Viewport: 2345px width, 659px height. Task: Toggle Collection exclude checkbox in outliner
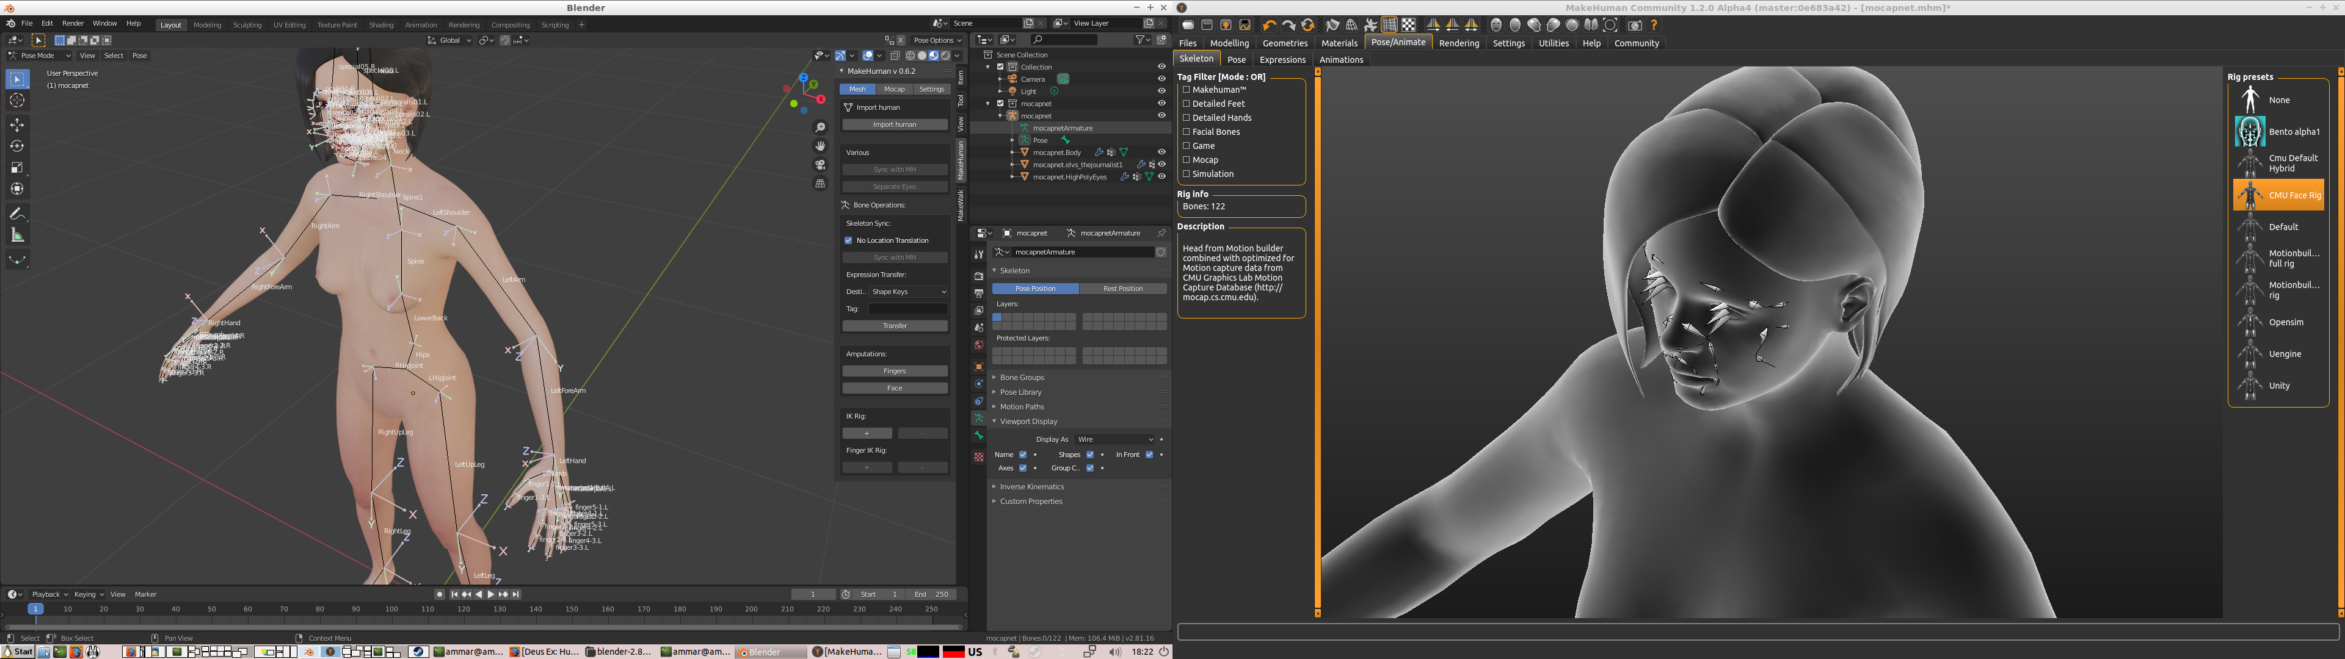1000,67
